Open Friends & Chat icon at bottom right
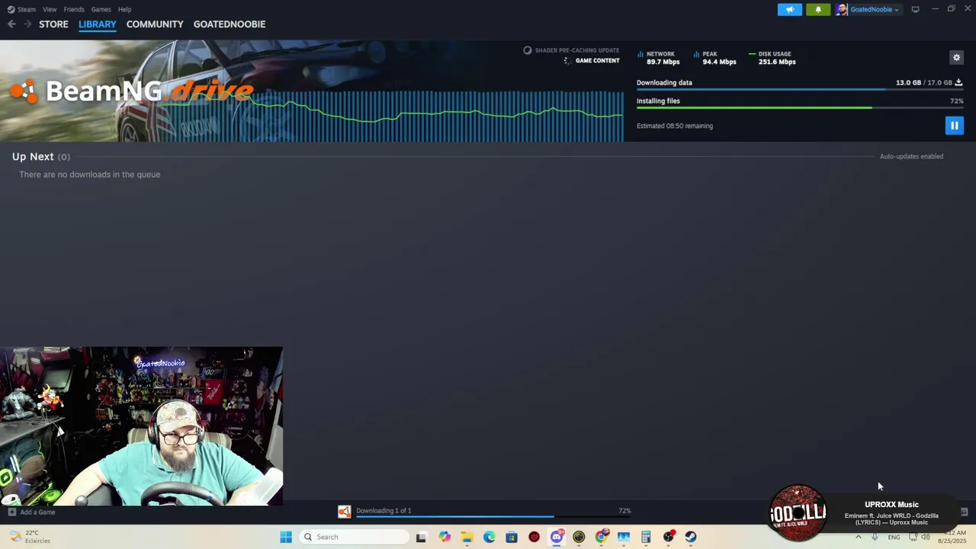Image resolution: width=976 pixels, height=549 pixels. 964,512
